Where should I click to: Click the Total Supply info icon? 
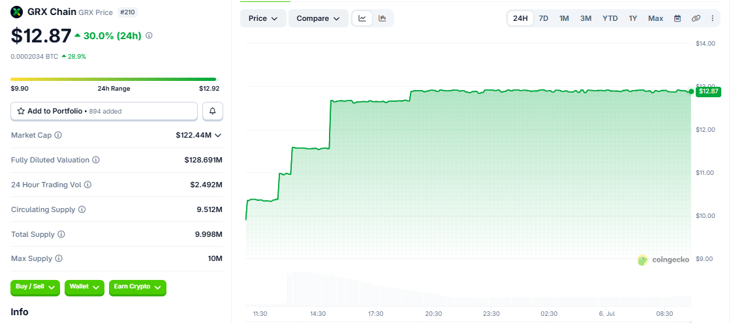61,234
